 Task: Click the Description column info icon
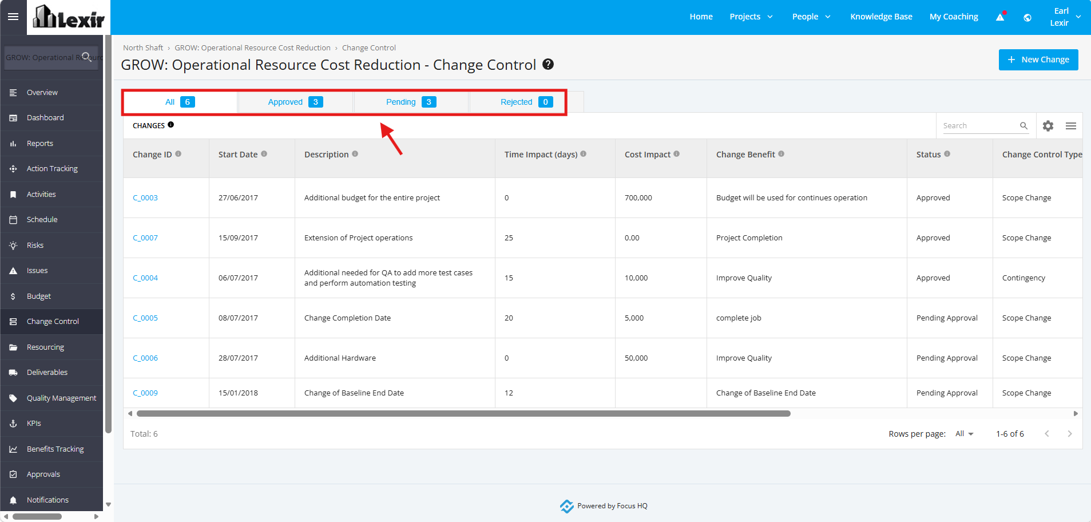click(355, 154)
